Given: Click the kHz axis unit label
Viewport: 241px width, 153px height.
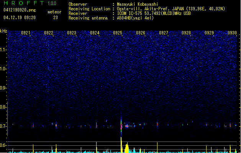Looking at the screenshot, I should (3, 31).
